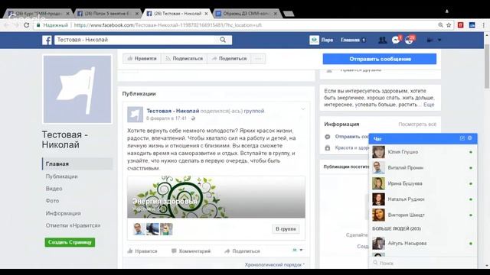This screenshot has height=275, width=490.
Task: Close the Тестовая - Николай tab
Action: tap(206, 14)
